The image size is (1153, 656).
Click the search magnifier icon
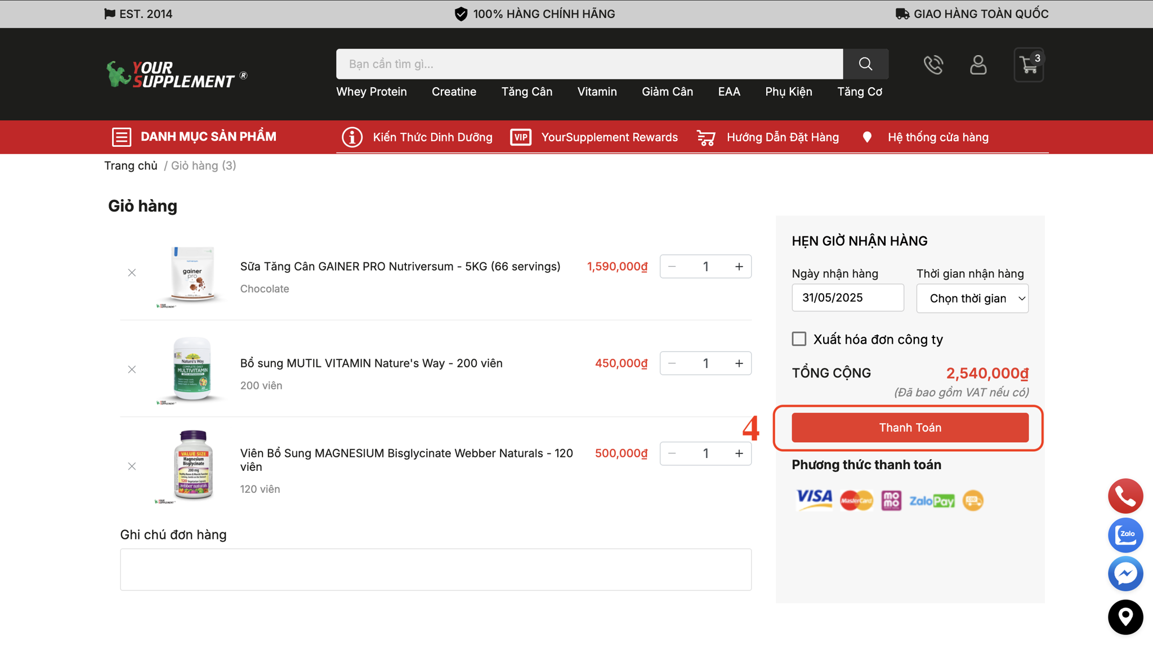865,64
